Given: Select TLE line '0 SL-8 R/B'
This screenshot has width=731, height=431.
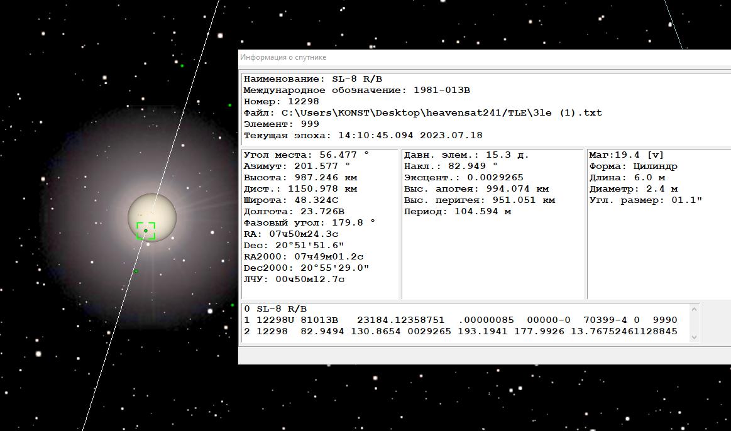Looking at the screenshot, I should pos(275,308).
